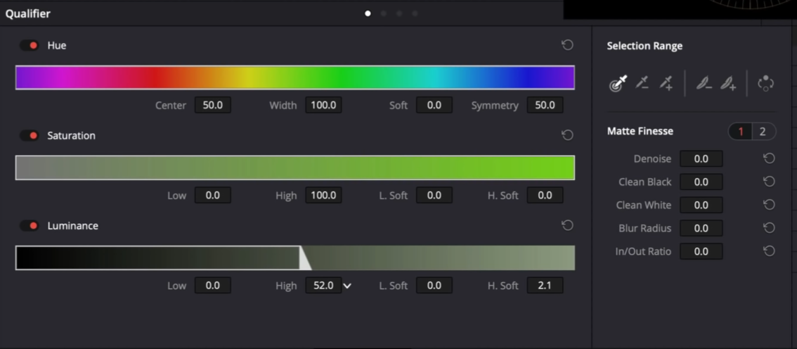Reset the In/Out Ratio value

[x=769, y=250]
